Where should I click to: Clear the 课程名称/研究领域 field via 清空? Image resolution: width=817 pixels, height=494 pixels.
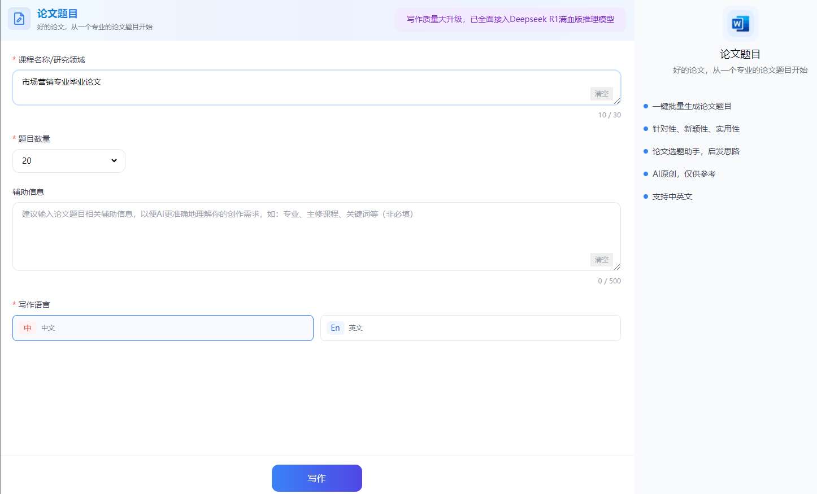(602, 94)
